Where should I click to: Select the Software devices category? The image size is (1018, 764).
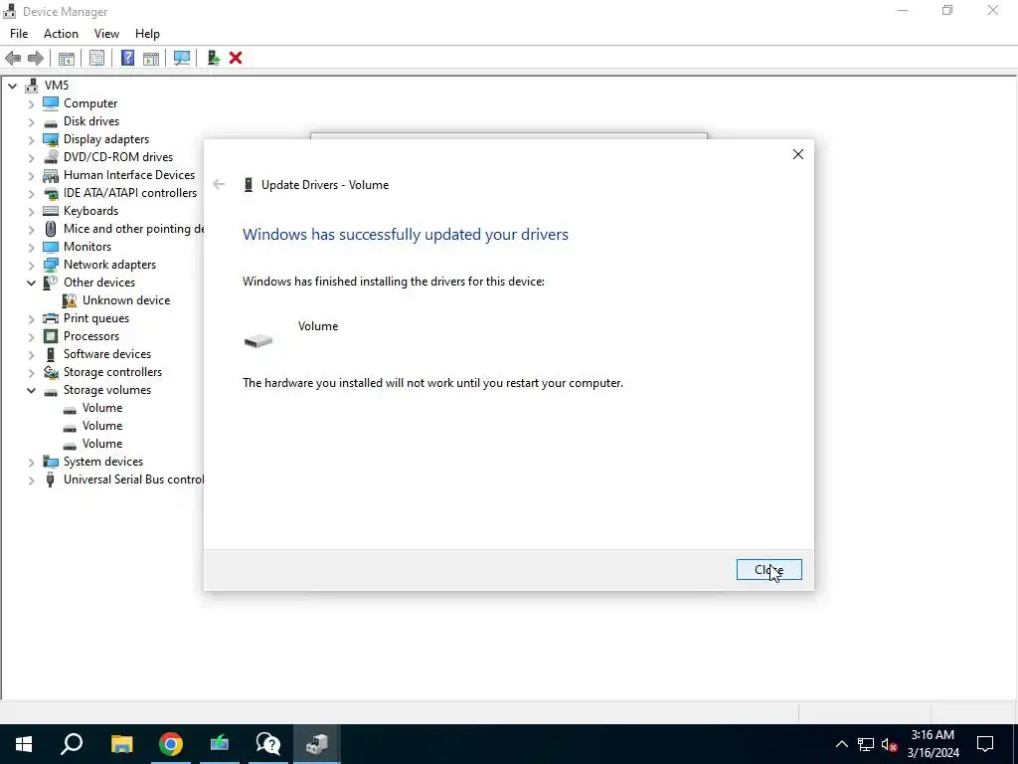pyautogui.click(x=107, y=354)
